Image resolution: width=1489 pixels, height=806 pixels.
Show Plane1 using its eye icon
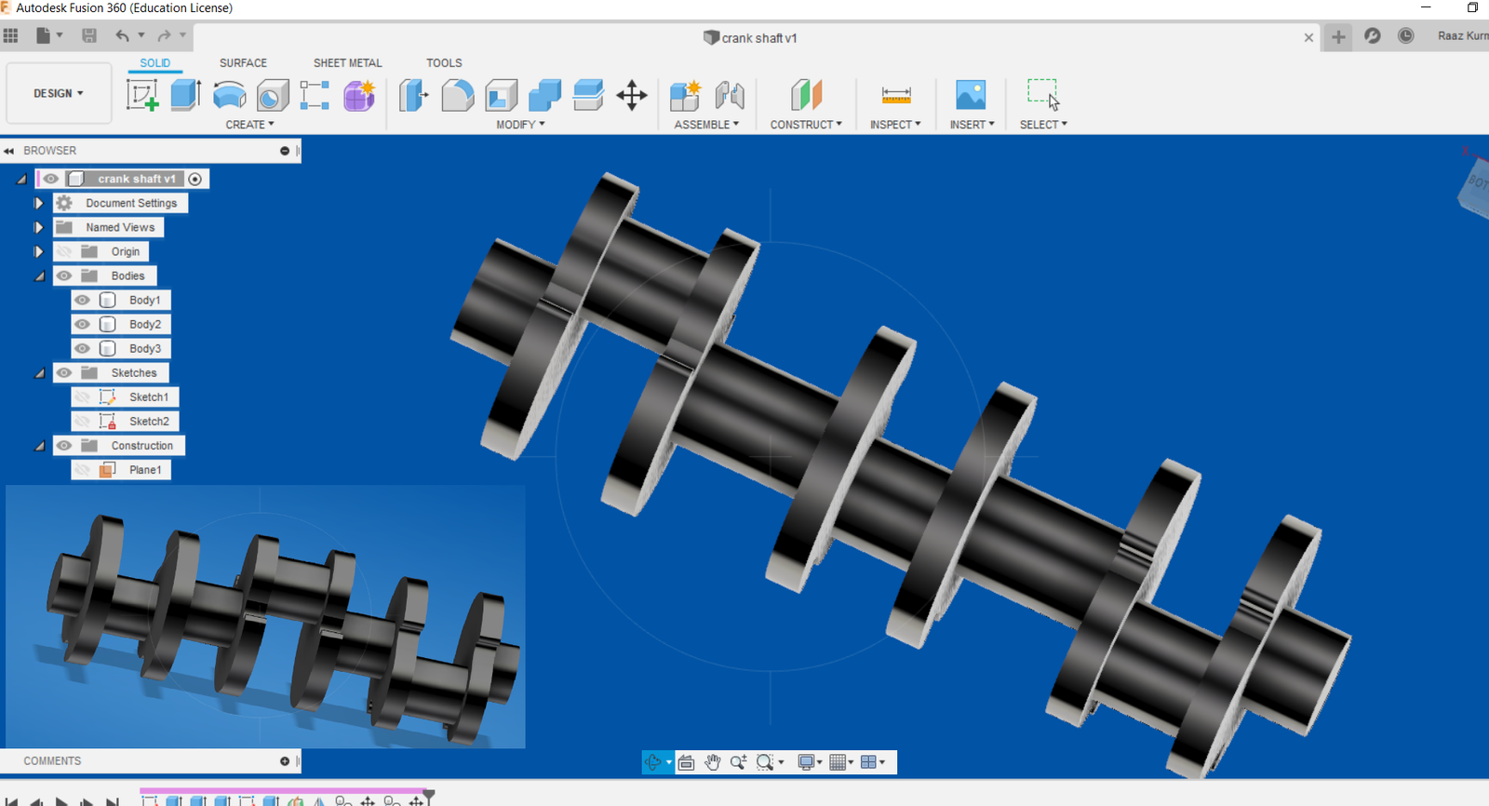pos(83,470)
